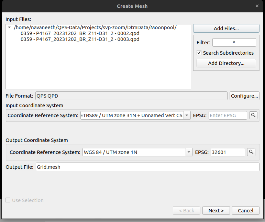Toggle the Search Subdirectories checkbox
265x222 pixels.
(x=199, y=53)
